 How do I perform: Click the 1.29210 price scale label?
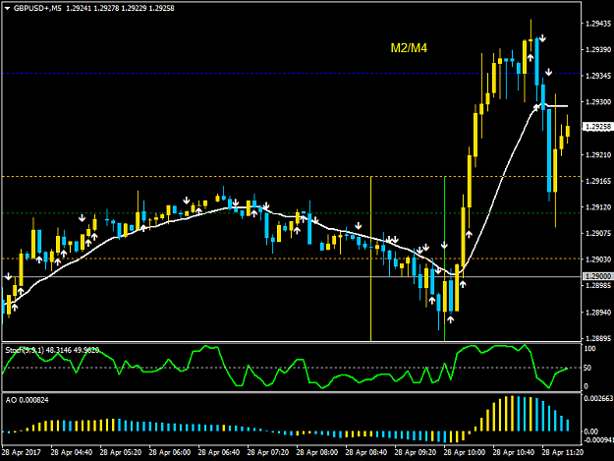598,155
